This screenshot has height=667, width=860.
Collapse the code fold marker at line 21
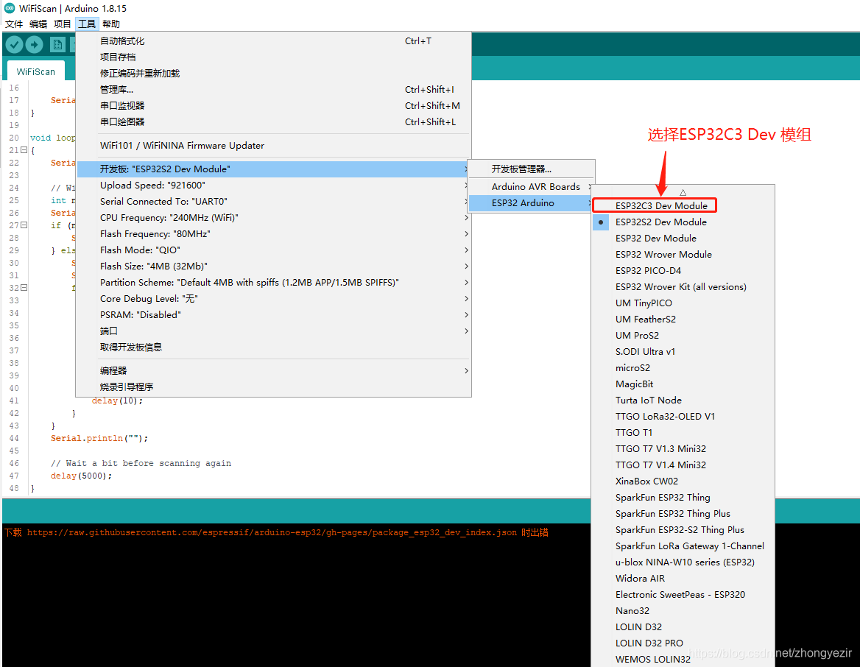[x=24, y=149]
